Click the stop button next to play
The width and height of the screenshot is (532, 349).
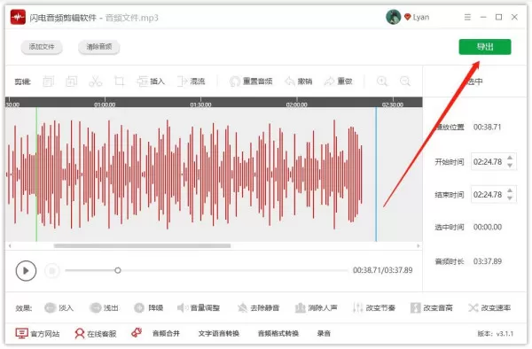pyautogui.click(x=52, y=271)
